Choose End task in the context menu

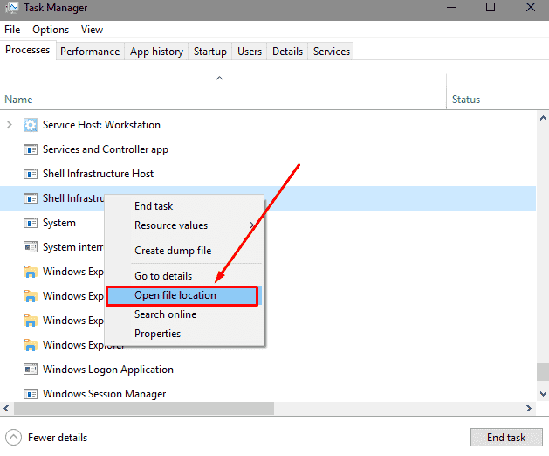[154, 206]
